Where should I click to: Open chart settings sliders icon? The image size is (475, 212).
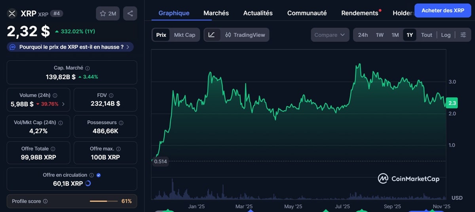[463, 35]
